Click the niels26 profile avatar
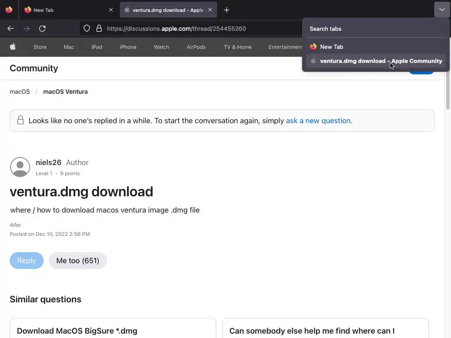The width and height of the screenshot is (451, 338). click(20, 167)
